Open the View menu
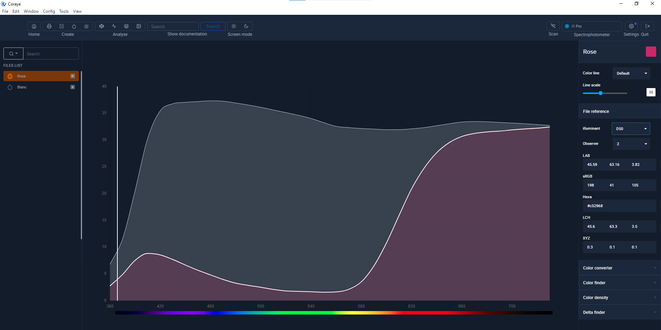The height and width of the screenshot is (330, 661). click(x=77, y=11)
